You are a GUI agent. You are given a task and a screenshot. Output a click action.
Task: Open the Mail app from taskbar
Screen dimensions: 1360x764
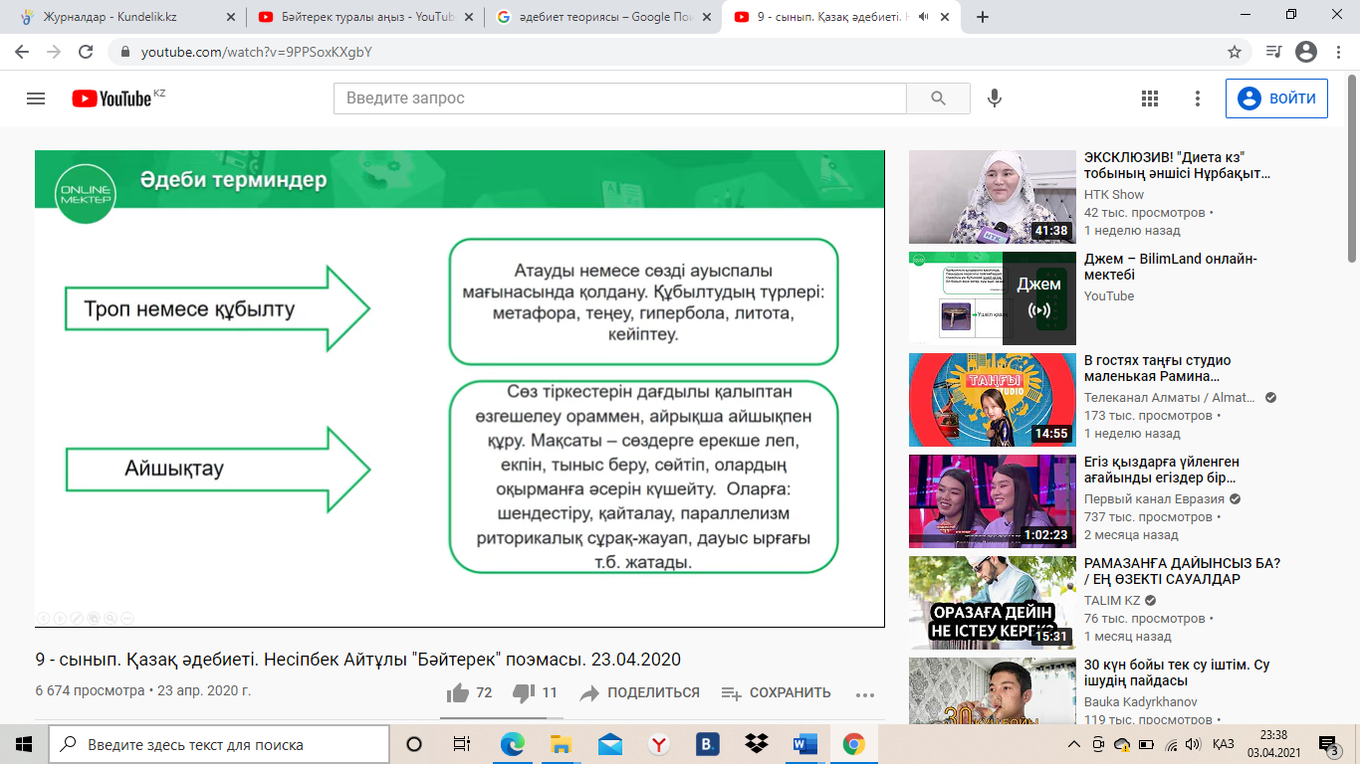tap(609, 744)
